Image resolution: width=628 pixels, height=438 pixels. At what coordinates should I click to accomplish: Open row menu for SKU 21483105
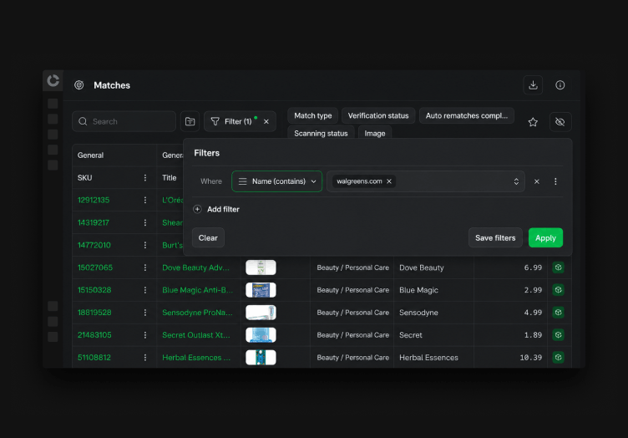tap(145, 334)
